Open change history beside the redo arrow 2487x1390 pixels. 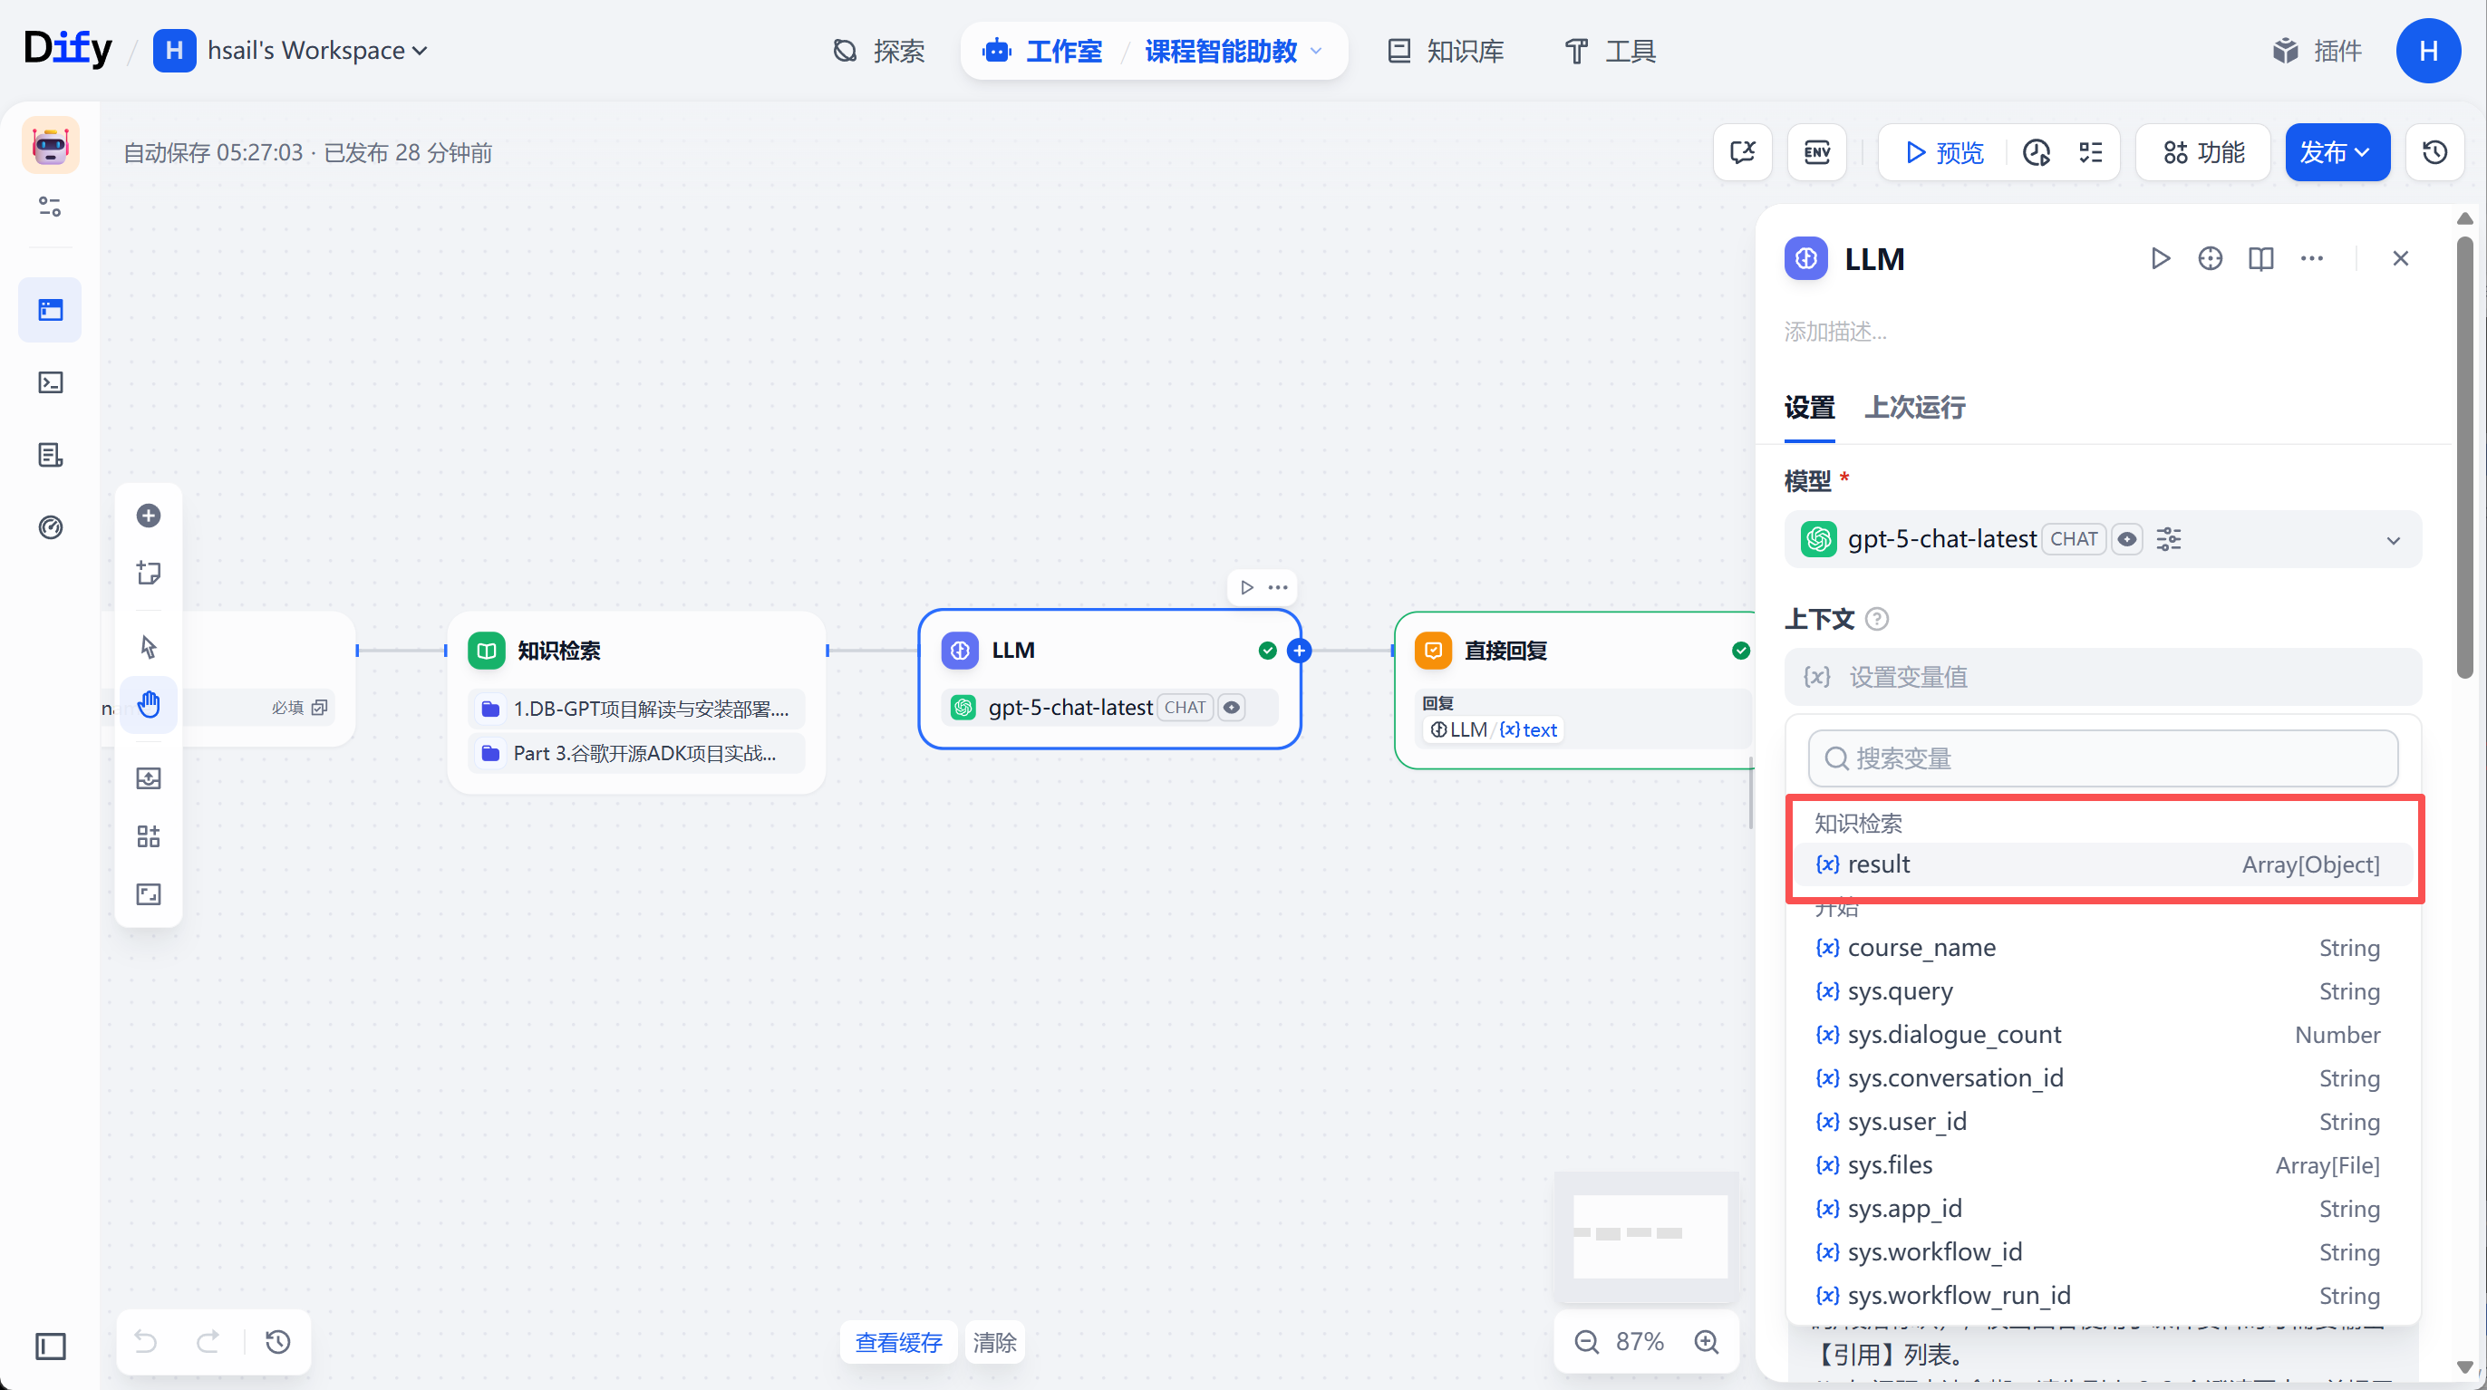[278, 1342]
